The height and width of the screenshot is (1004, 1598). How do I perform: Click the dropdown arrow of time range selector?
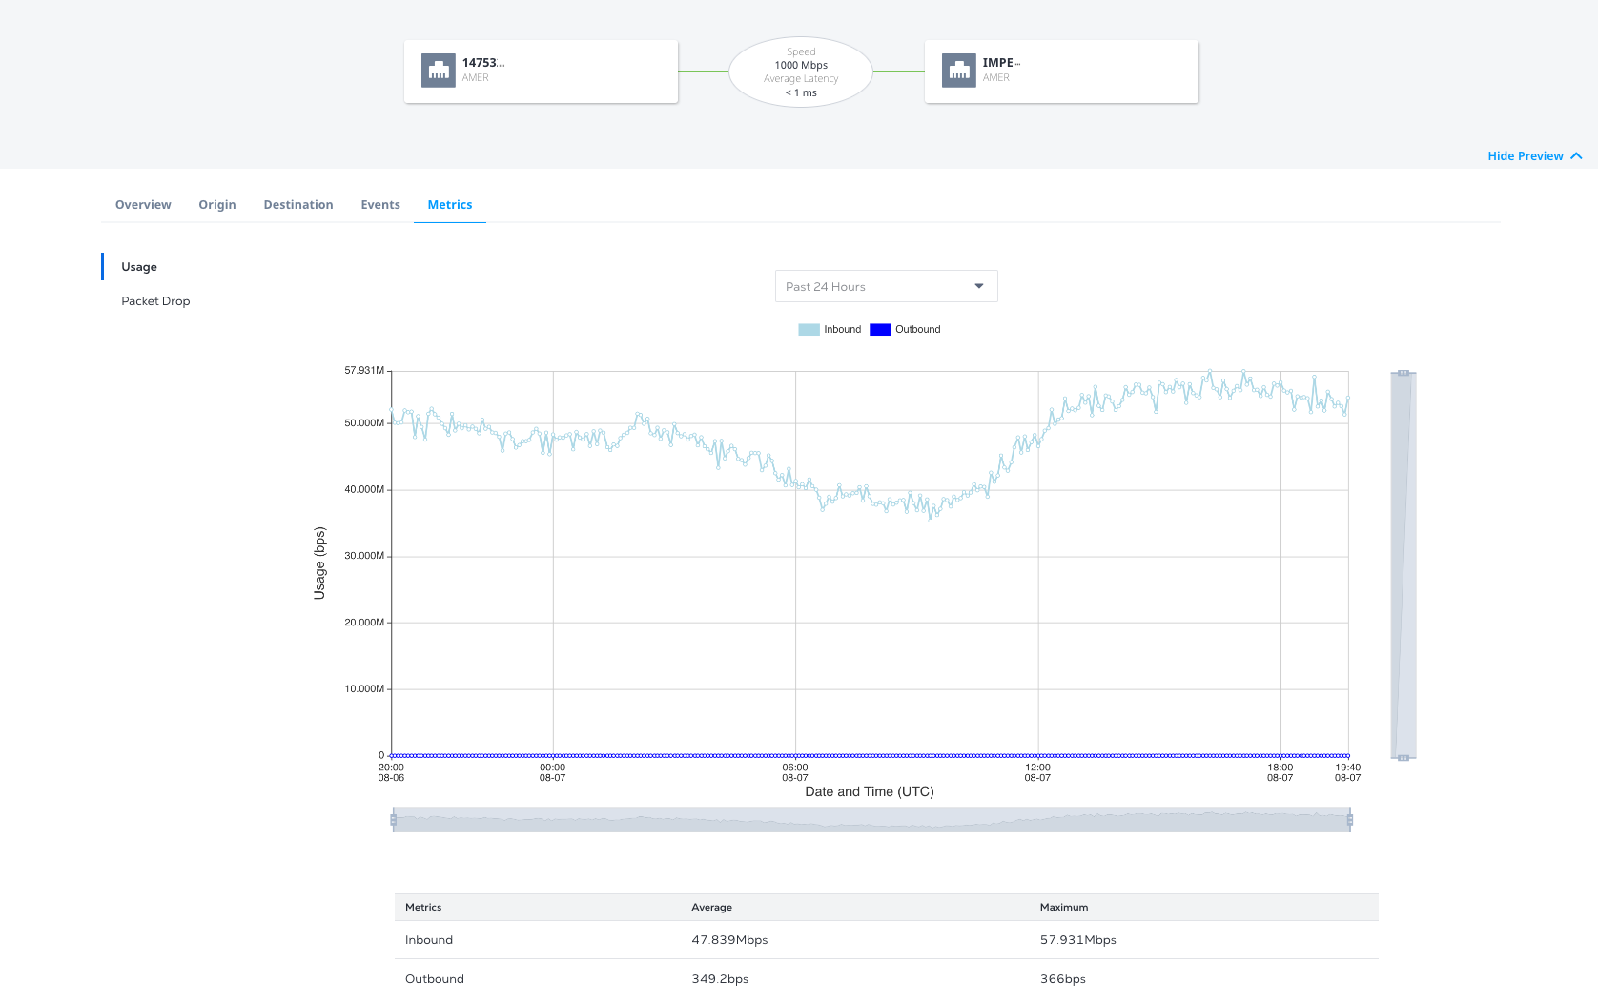click(x=978, y=286)
